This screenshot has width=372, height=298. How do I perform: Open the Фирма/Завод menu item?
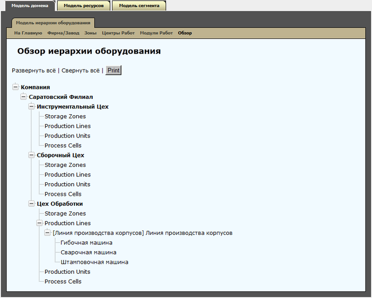63,33
